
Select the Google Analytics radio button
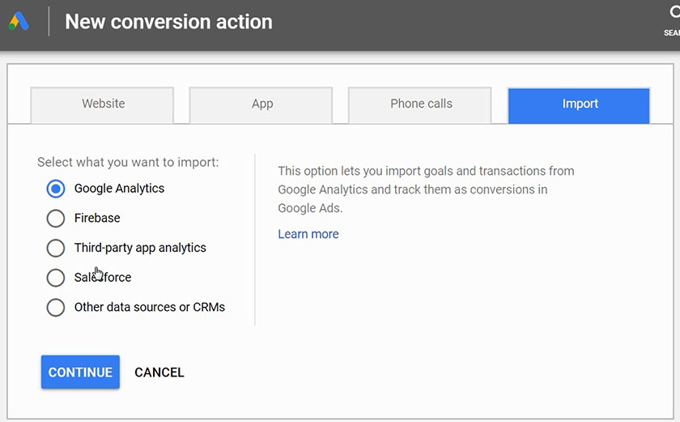pyautogui.click(x=55, y=189)
